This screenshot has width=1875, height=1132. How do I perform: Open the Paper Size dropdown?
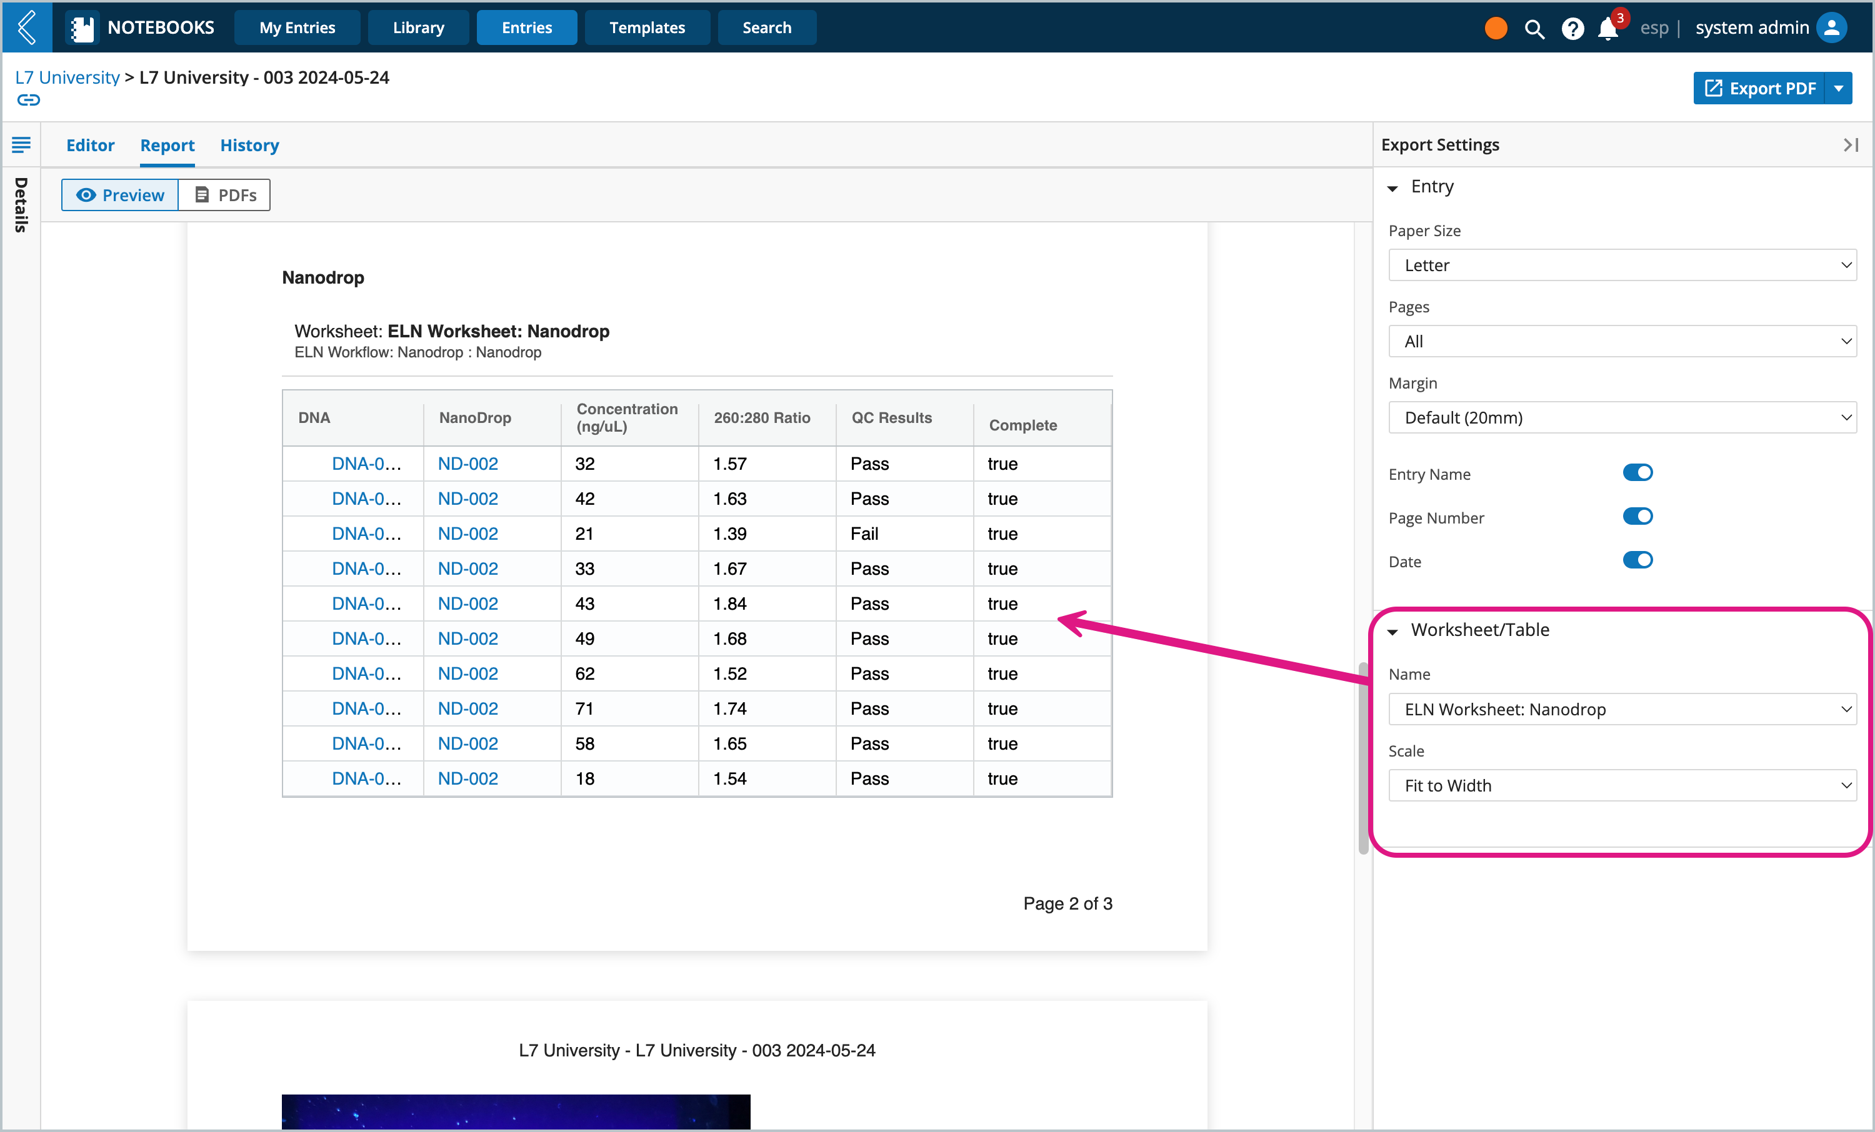(1623, 265)
